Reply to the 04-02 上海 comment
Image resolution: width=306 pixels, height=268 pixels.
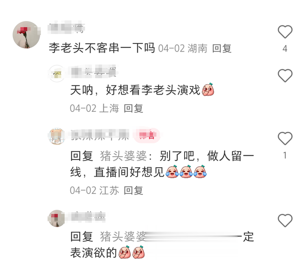(133, 108)
